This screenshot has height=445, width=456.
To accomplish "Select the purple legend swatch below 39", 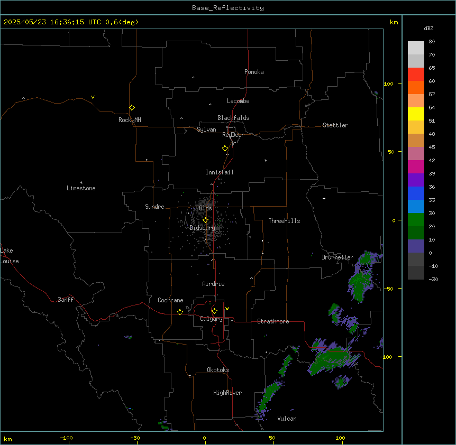I will pos(416,180).
